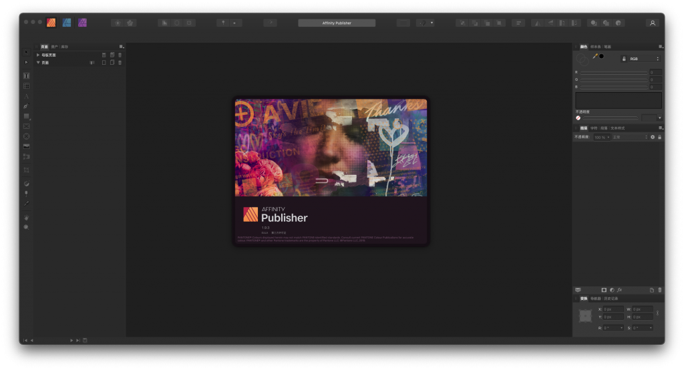
Task: Select the Rectangle shape tool
Action: [26, 116]
